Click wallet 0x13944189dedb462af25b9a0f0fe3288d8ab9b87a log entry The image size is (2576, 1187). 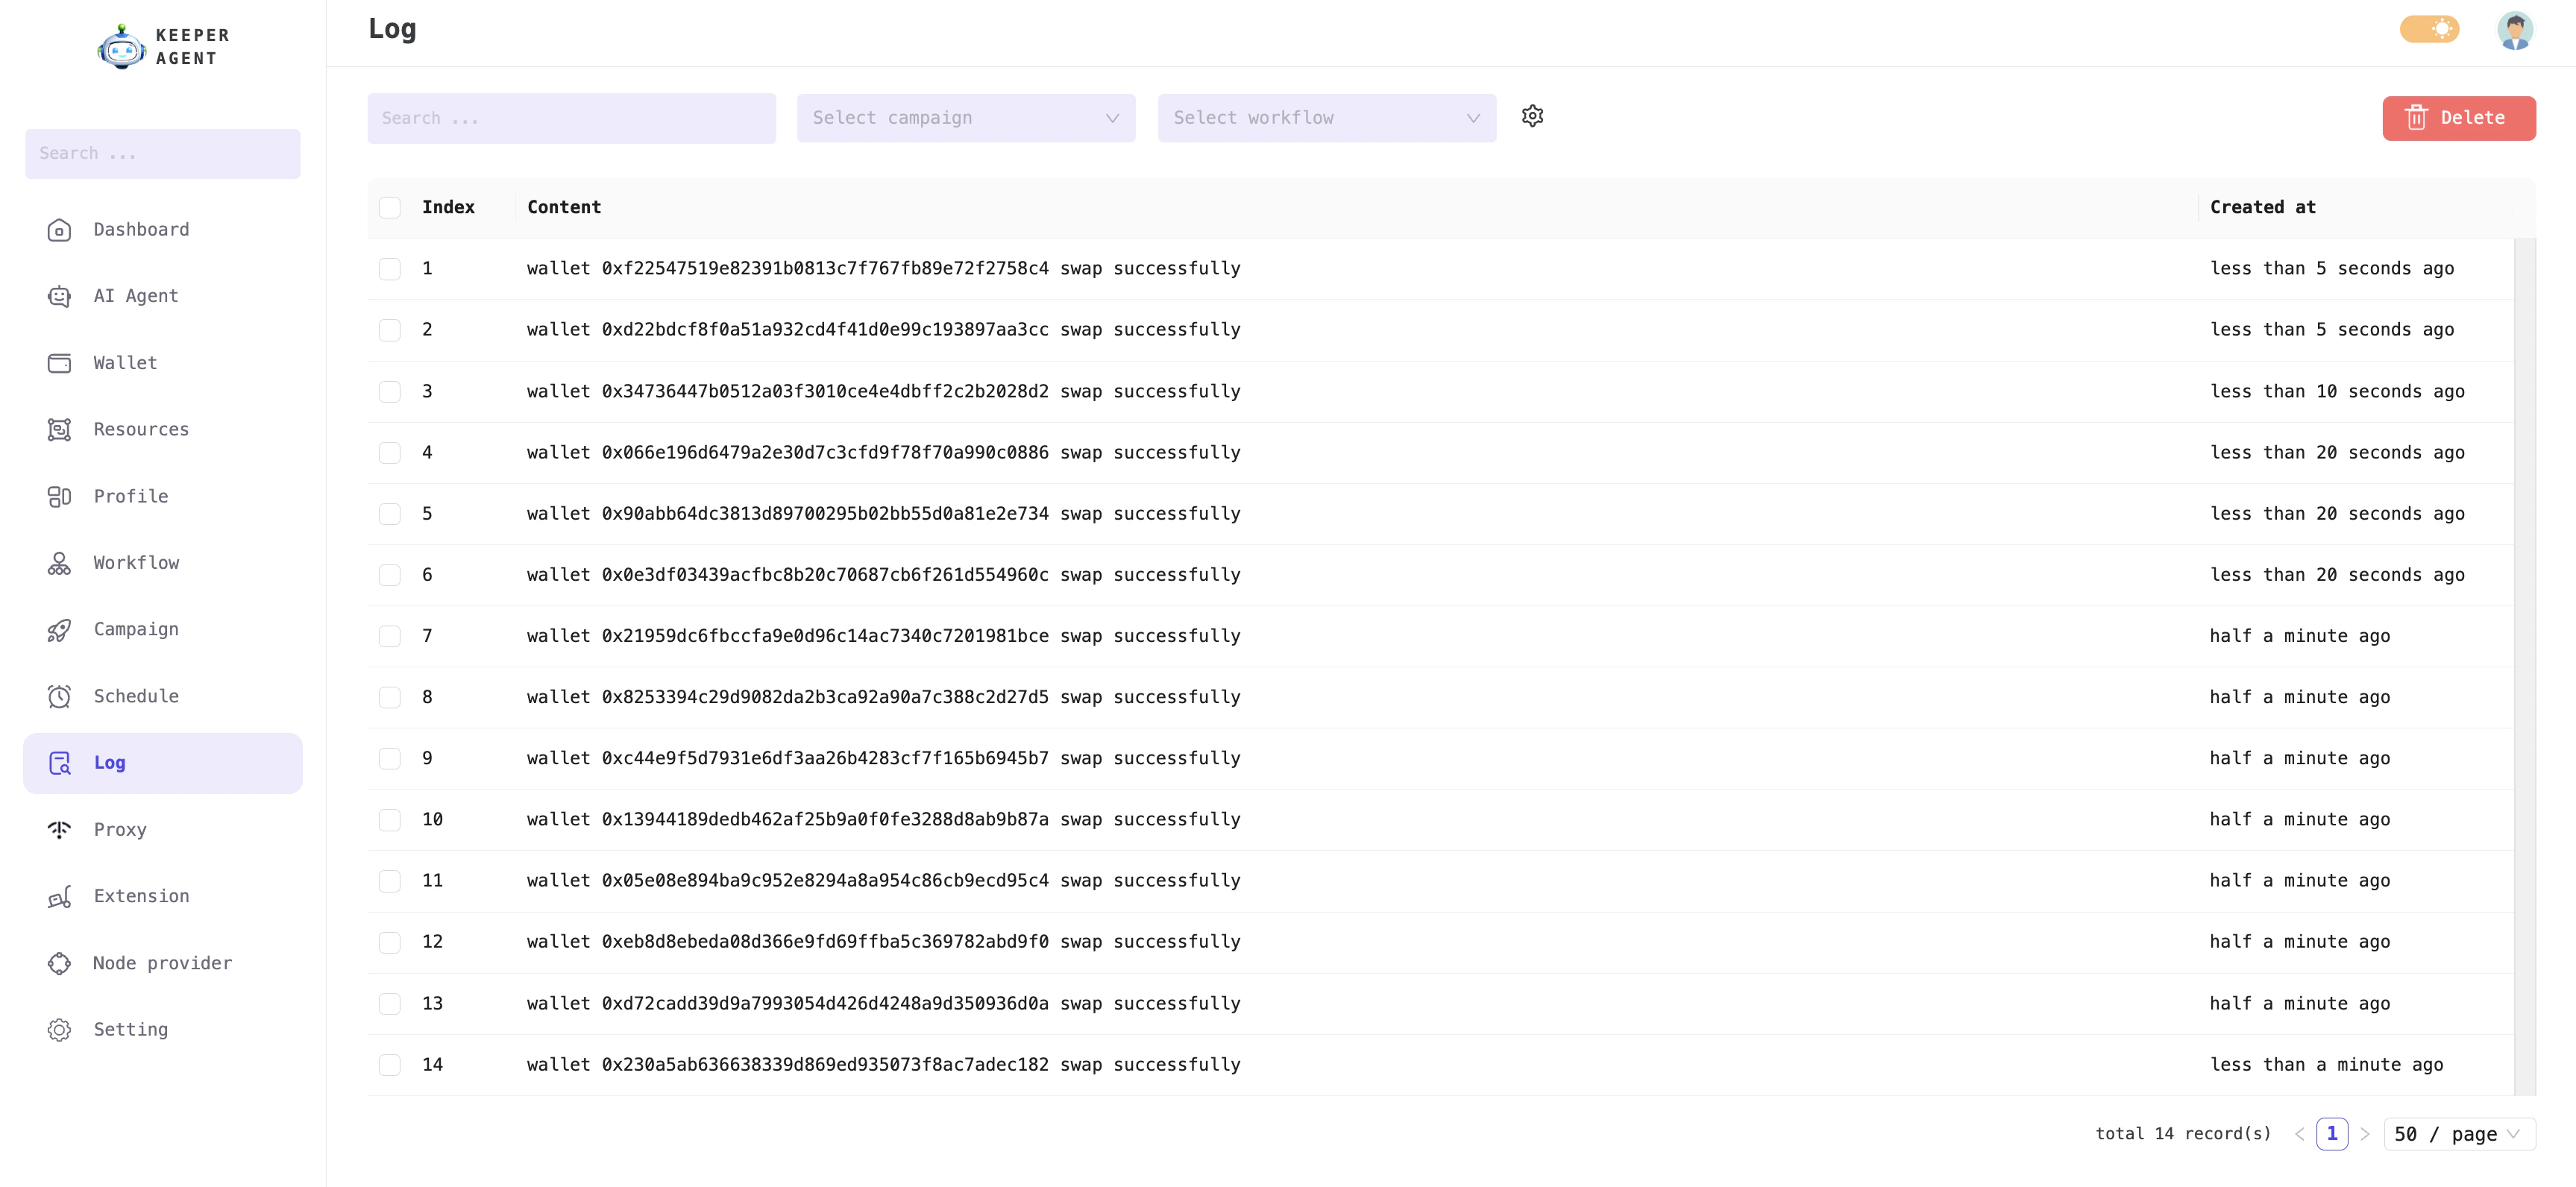884,820
